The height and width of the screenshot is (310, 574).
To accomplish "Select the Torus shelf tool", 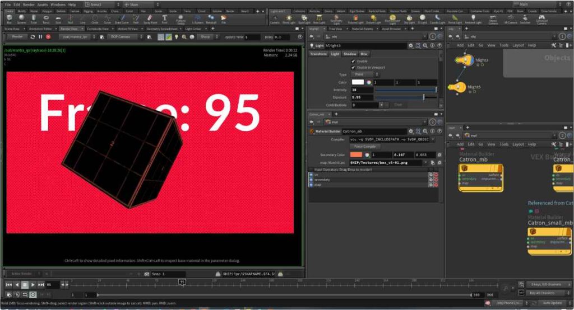I will 46,18.
